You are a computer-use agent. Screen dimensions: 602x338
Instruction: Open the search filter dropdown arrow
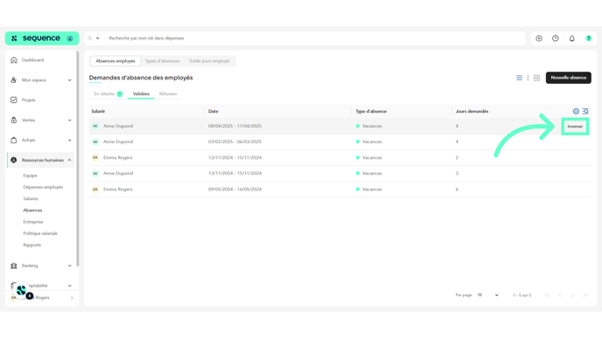click(97, 38)
